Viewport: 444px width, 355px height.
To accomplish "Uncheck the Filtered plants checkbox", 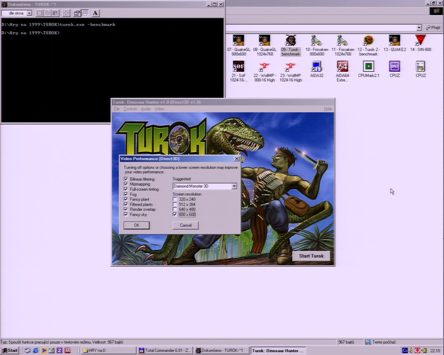I will click(126, 204).
